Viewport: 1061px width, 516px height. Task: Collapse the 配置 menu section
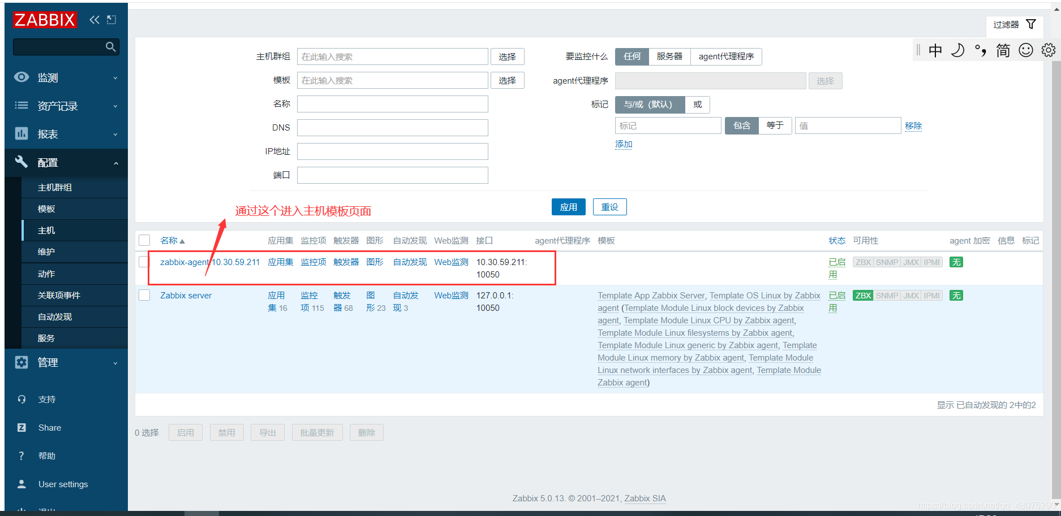(x=66, y=163)
